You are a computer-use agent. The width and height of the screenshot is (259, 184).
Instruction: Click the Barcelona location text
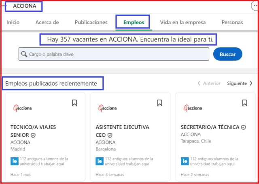[106, 149]
